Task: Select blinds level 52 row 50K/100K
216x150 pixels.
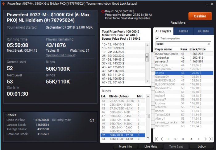Action: tap(123, 135)
